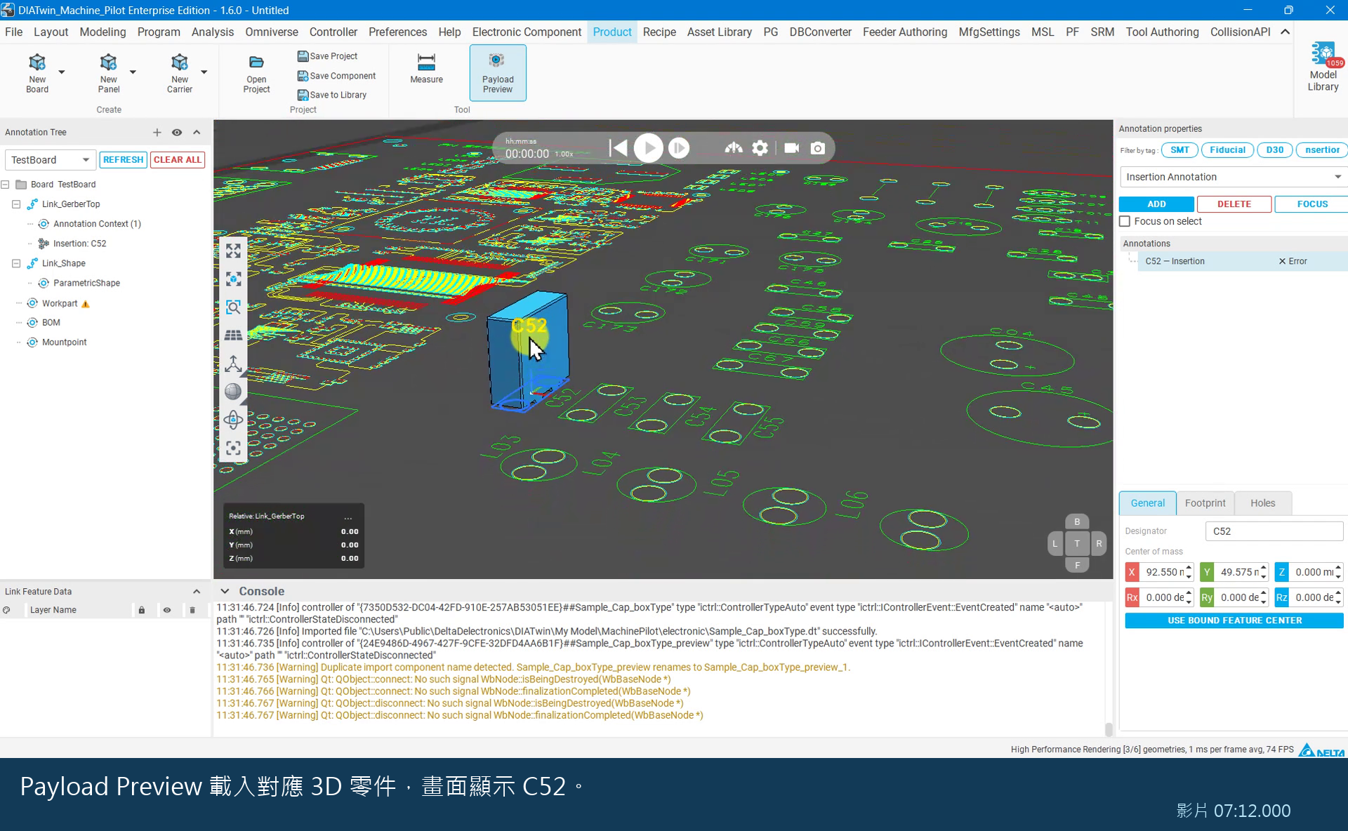Switch to the Footprint tab
This screenshot has height=831, width=1348.
[x=1205, y=503]
